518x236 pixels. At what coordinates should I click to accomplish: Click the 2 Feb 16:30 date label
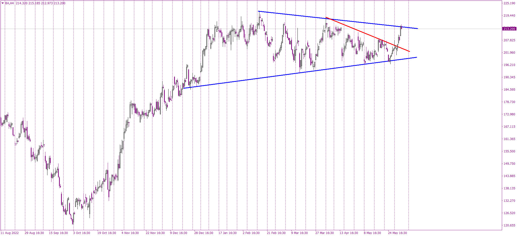251,233
